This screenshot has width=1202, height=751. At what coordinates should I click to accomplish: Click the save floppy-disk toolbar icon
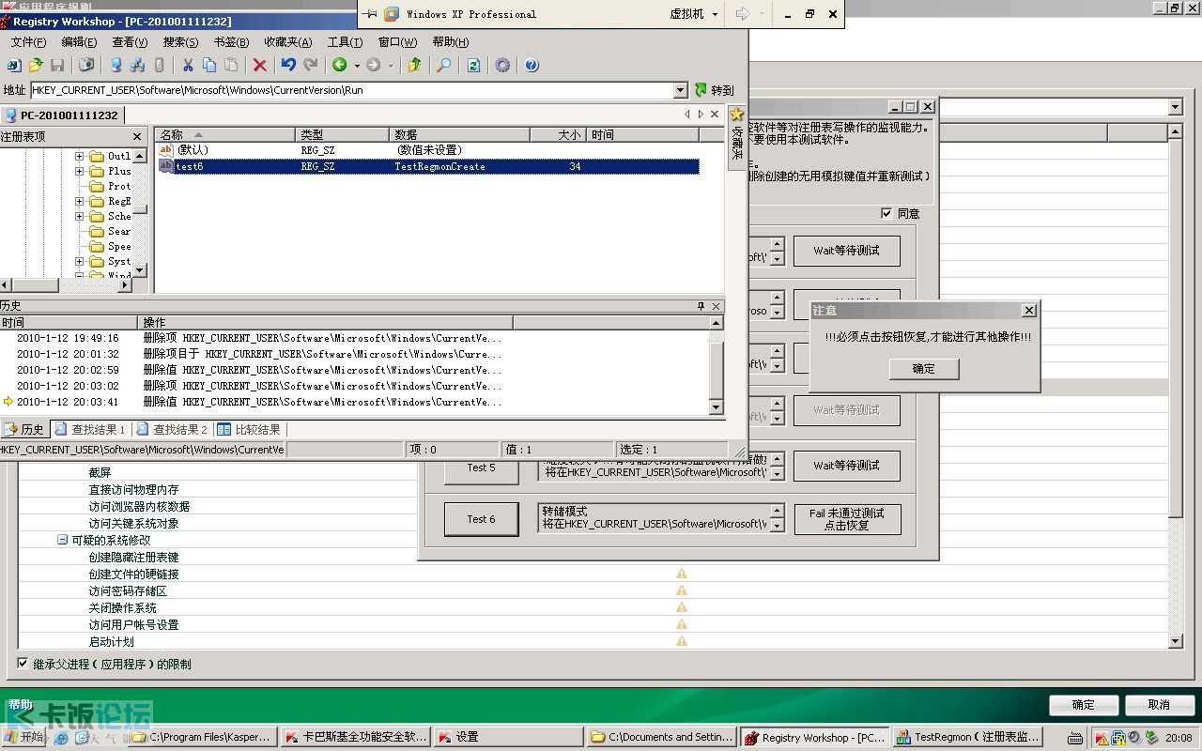point(57,66)
